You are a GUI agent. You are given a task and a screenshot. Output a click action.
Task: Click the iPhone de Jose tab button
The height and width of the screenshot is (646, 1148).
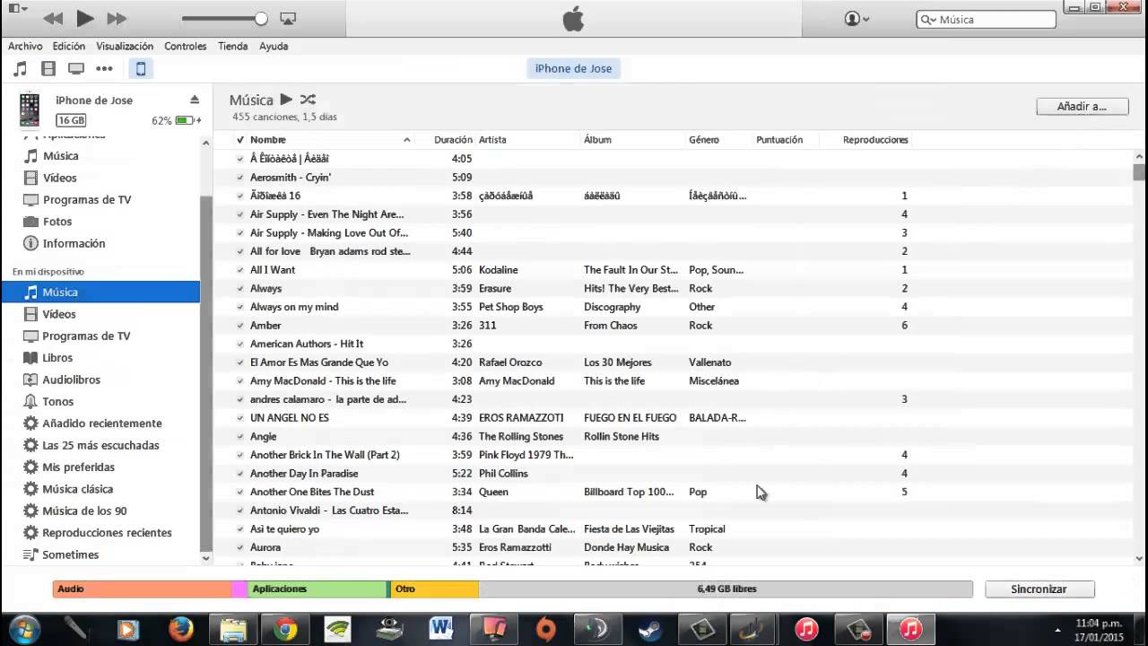tap(573, 68)
